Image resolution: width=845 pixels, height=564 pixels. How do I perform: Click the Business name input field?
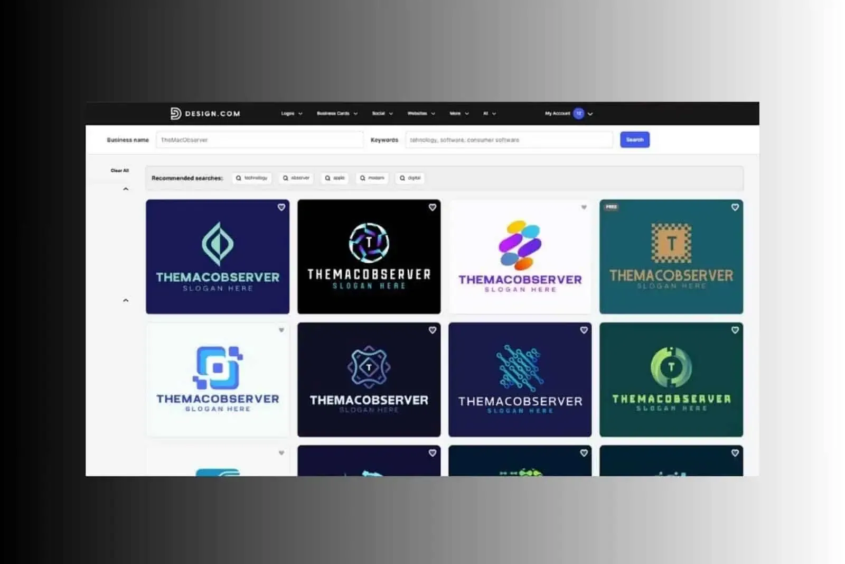point(260,140)
